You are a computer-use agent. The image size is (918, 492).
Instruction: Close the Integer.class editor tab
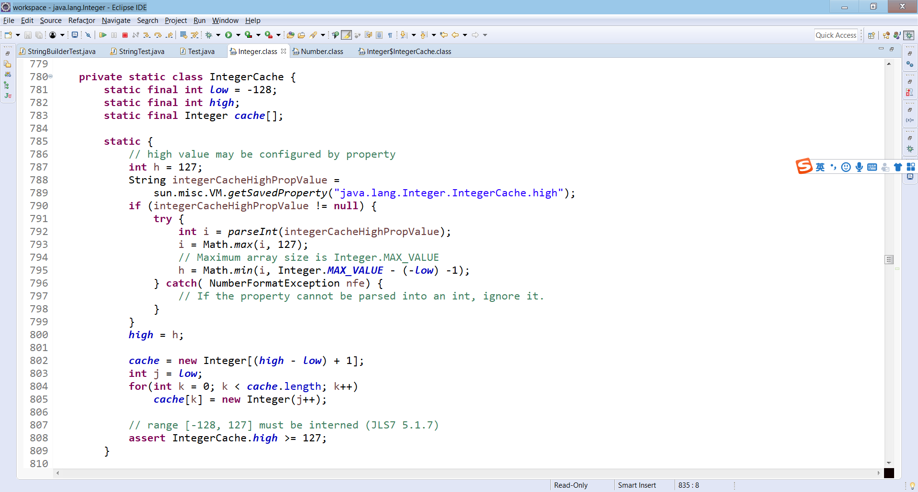pos(284,51)
